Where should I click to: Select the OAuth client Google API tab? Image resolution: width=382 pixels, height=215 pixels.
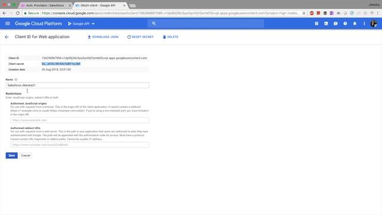tap(100, 5)
